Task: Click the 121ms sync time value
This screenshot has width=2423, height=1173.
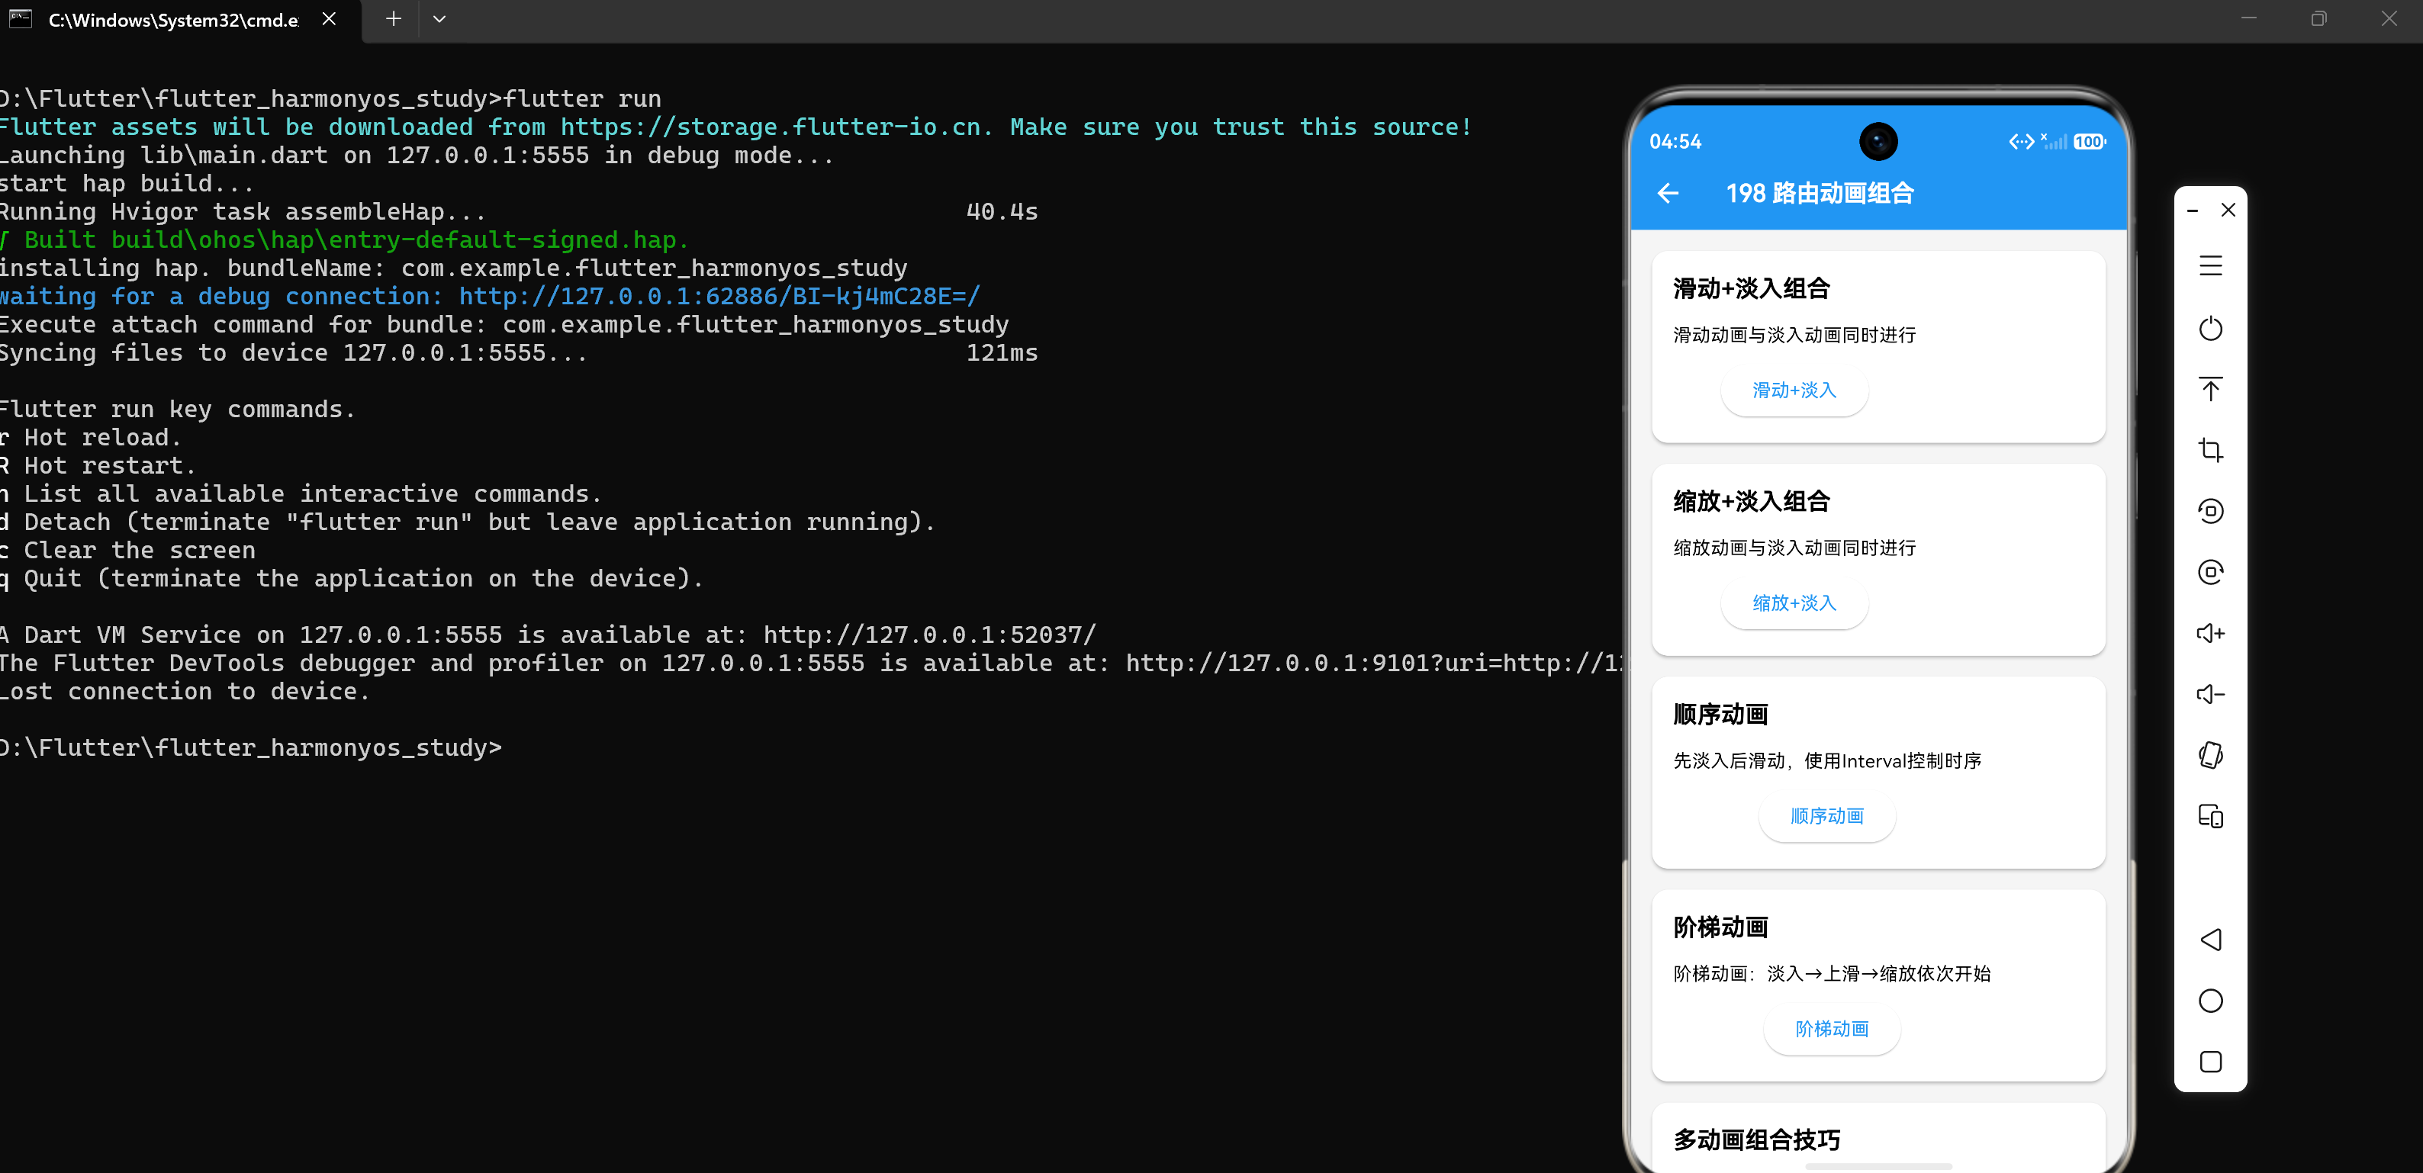Action: pos(1002,353)
